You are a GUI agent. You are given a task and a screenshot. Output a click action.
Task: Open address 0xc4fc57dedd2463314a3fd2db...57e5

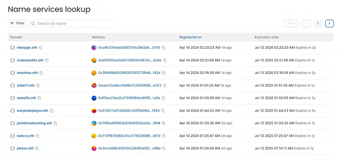point(129,48)
